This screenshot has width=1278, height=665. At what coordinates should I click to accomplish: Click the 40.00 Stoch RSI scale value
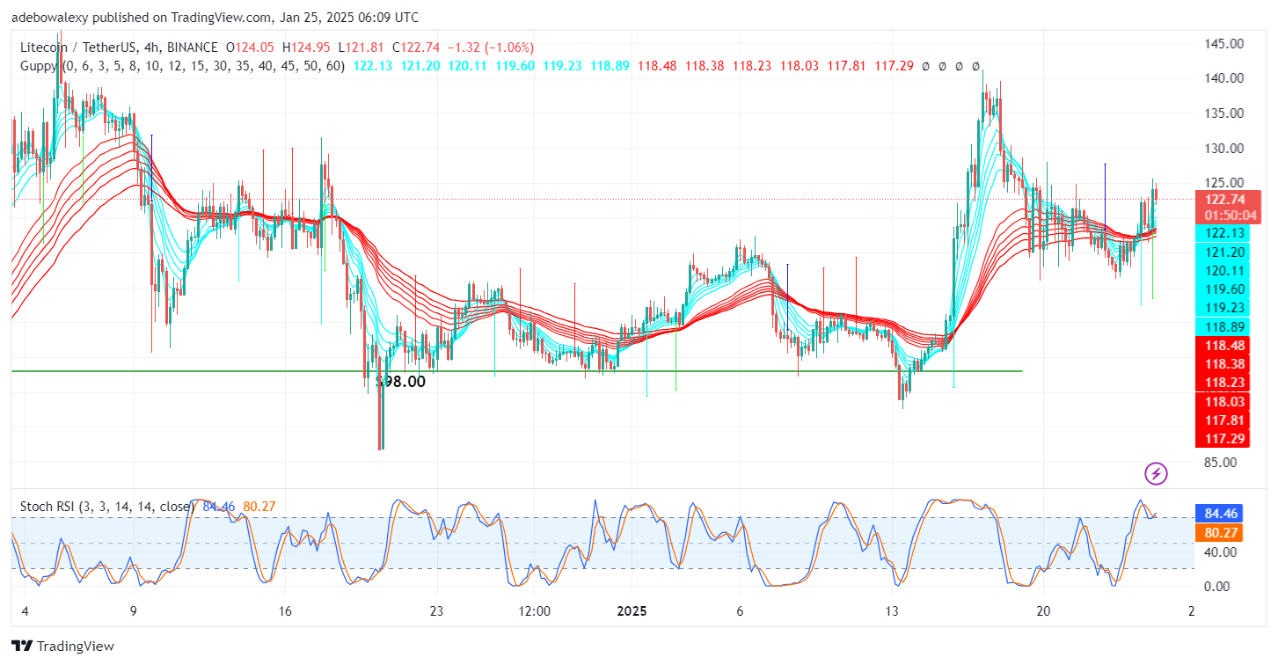click(1221, 552)
